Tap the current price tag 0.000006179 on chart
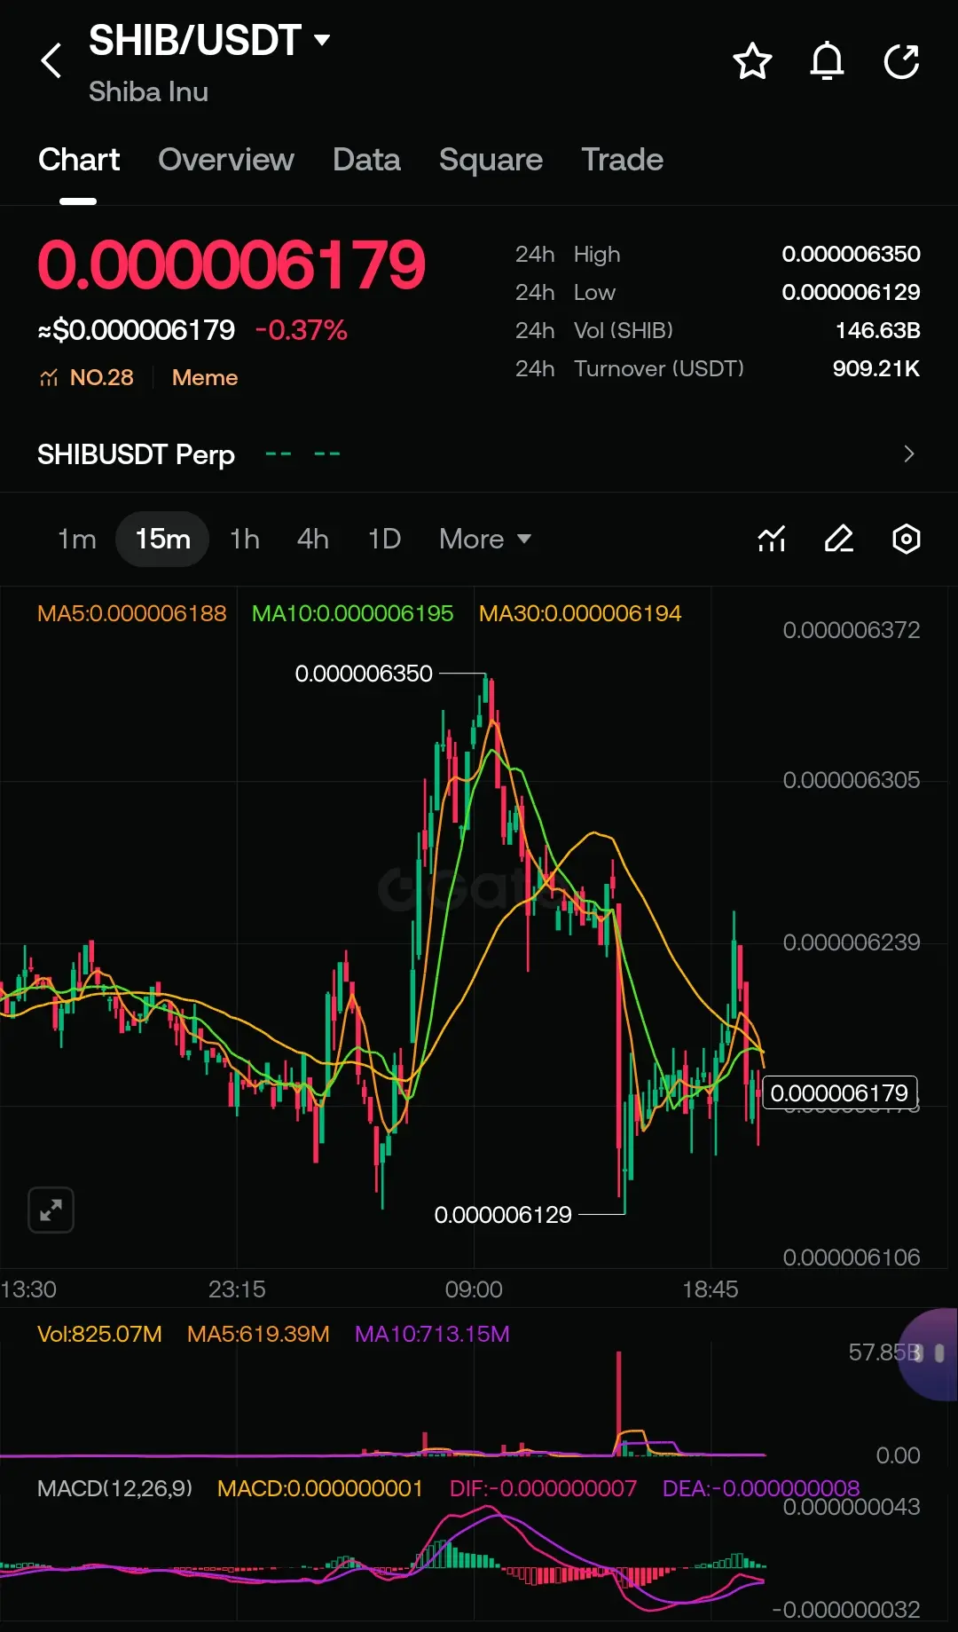This screenshot has width=958, height=1632. [839, 1092]
